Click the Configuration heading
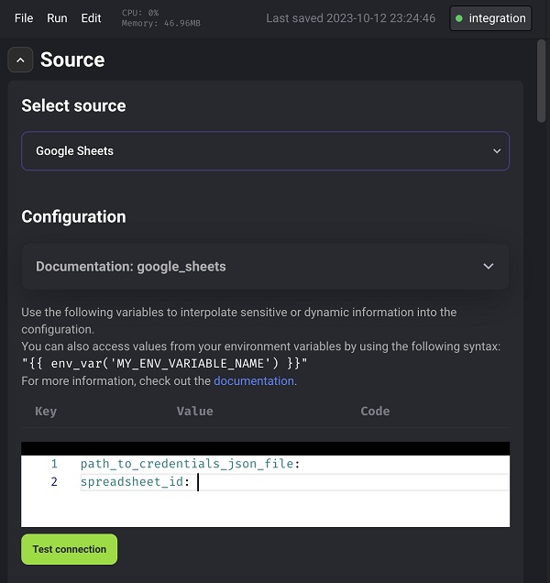Screen dimensions: 550x583 click(73, 216)
